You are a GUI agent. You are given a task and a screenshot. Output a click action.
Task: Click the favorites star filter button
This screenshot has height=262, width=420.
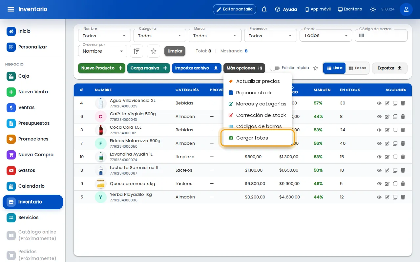pos(154,51)
